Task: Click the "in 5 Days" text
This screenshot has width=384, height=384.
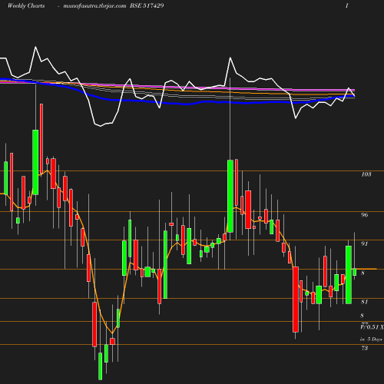Action: pos(371,339)
